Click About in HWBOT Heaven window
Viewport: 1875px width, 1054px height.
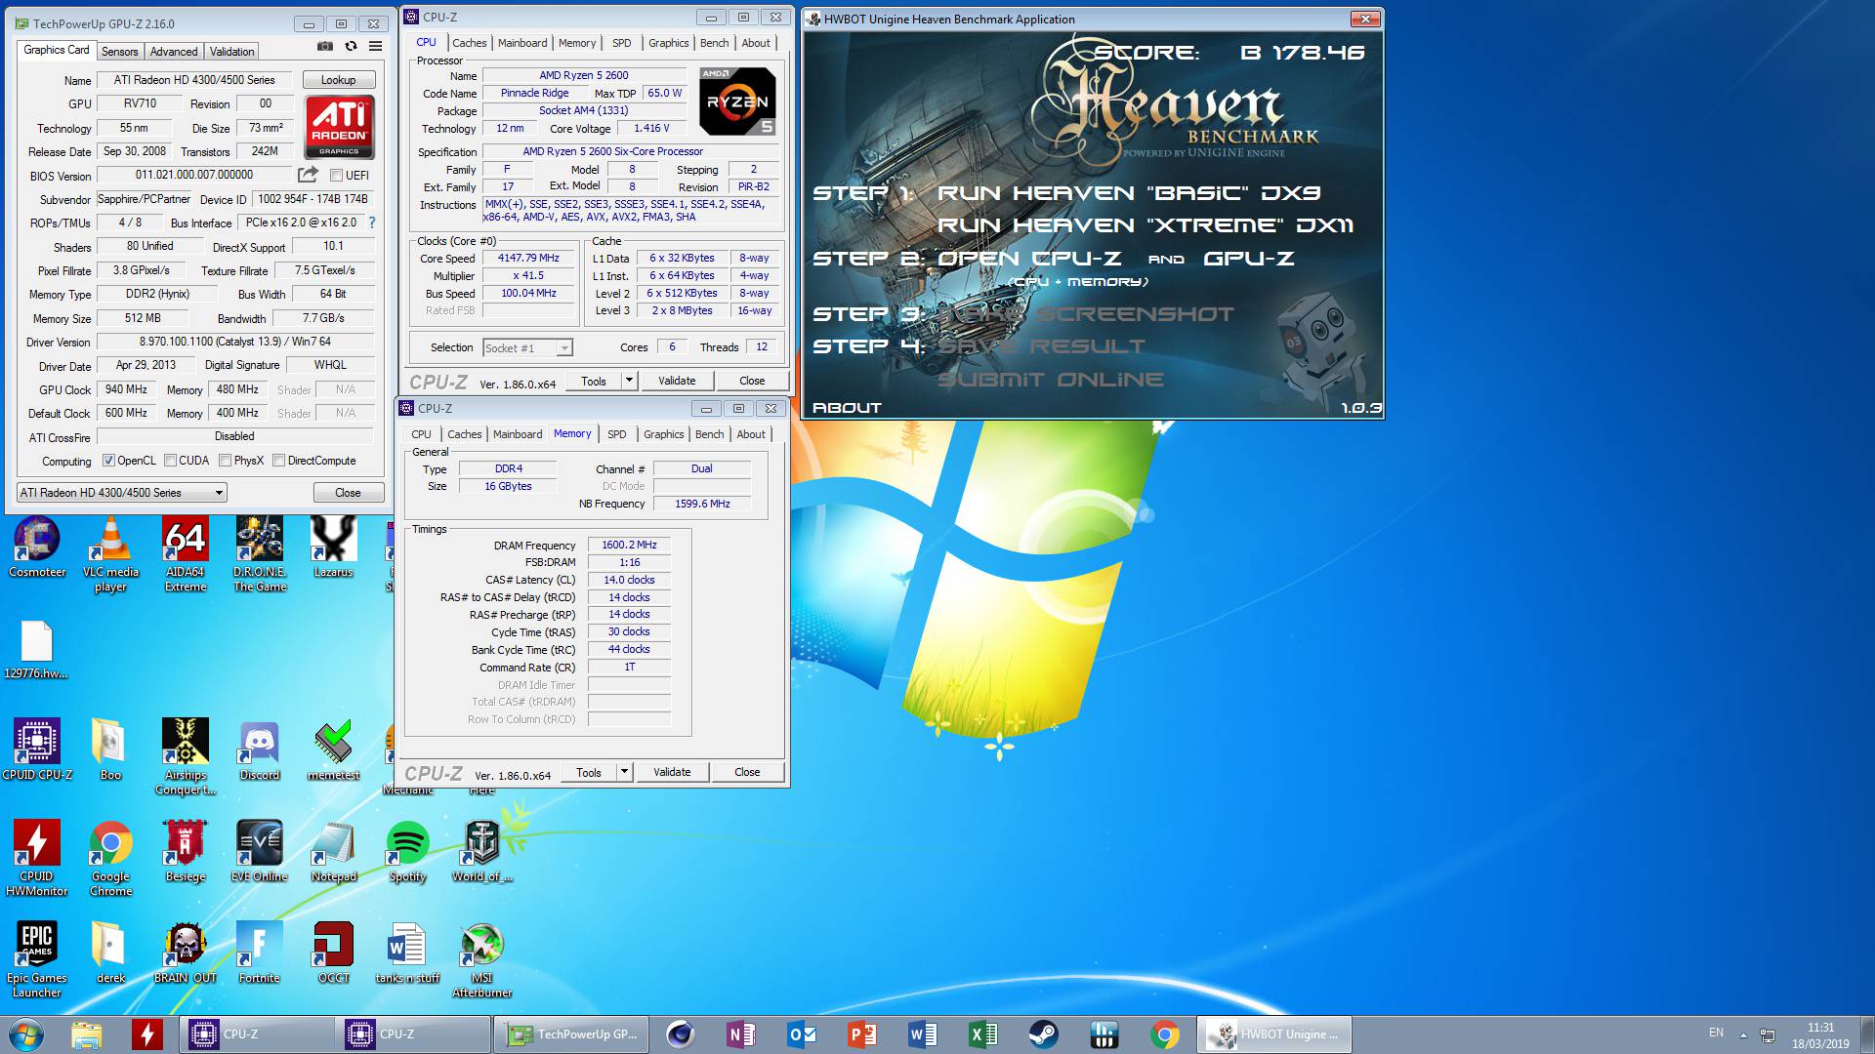847,408
